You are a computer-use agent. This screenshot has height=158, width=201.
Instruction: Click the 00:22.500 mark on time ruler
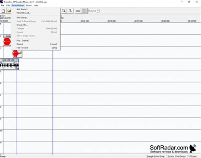pyautogui.click(x=85, y=21)
